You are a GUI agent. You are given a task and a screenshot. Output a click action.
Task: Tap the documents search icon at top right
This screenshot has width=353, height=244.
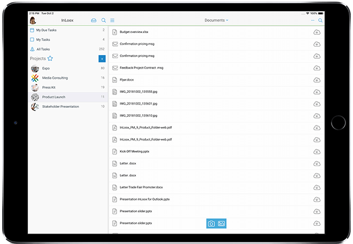coord(320,20)
